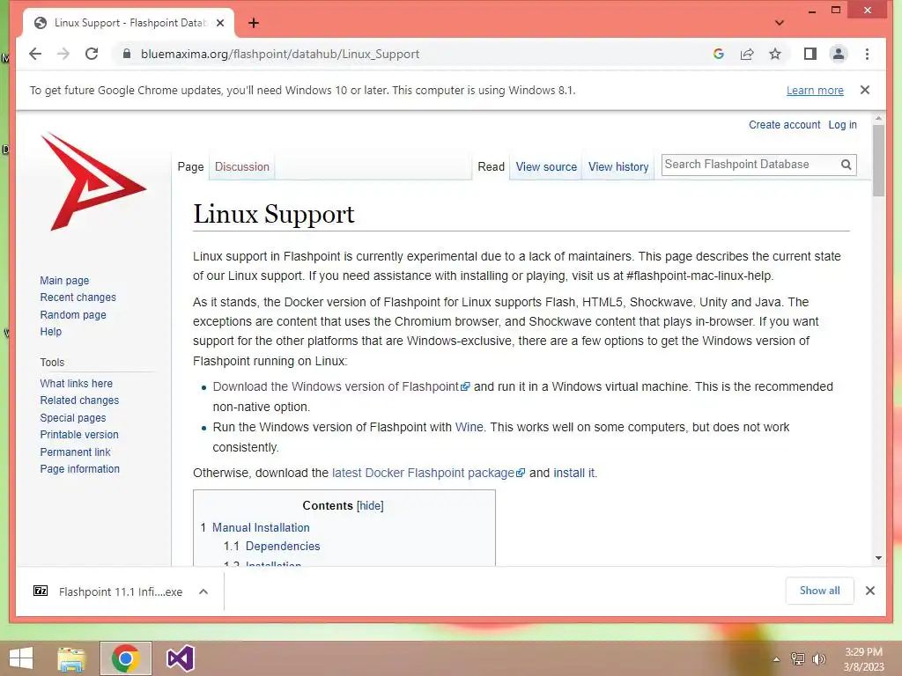Screen dimensions: 902x676
Task: Select the Page tab
Action: coord(190,166)
